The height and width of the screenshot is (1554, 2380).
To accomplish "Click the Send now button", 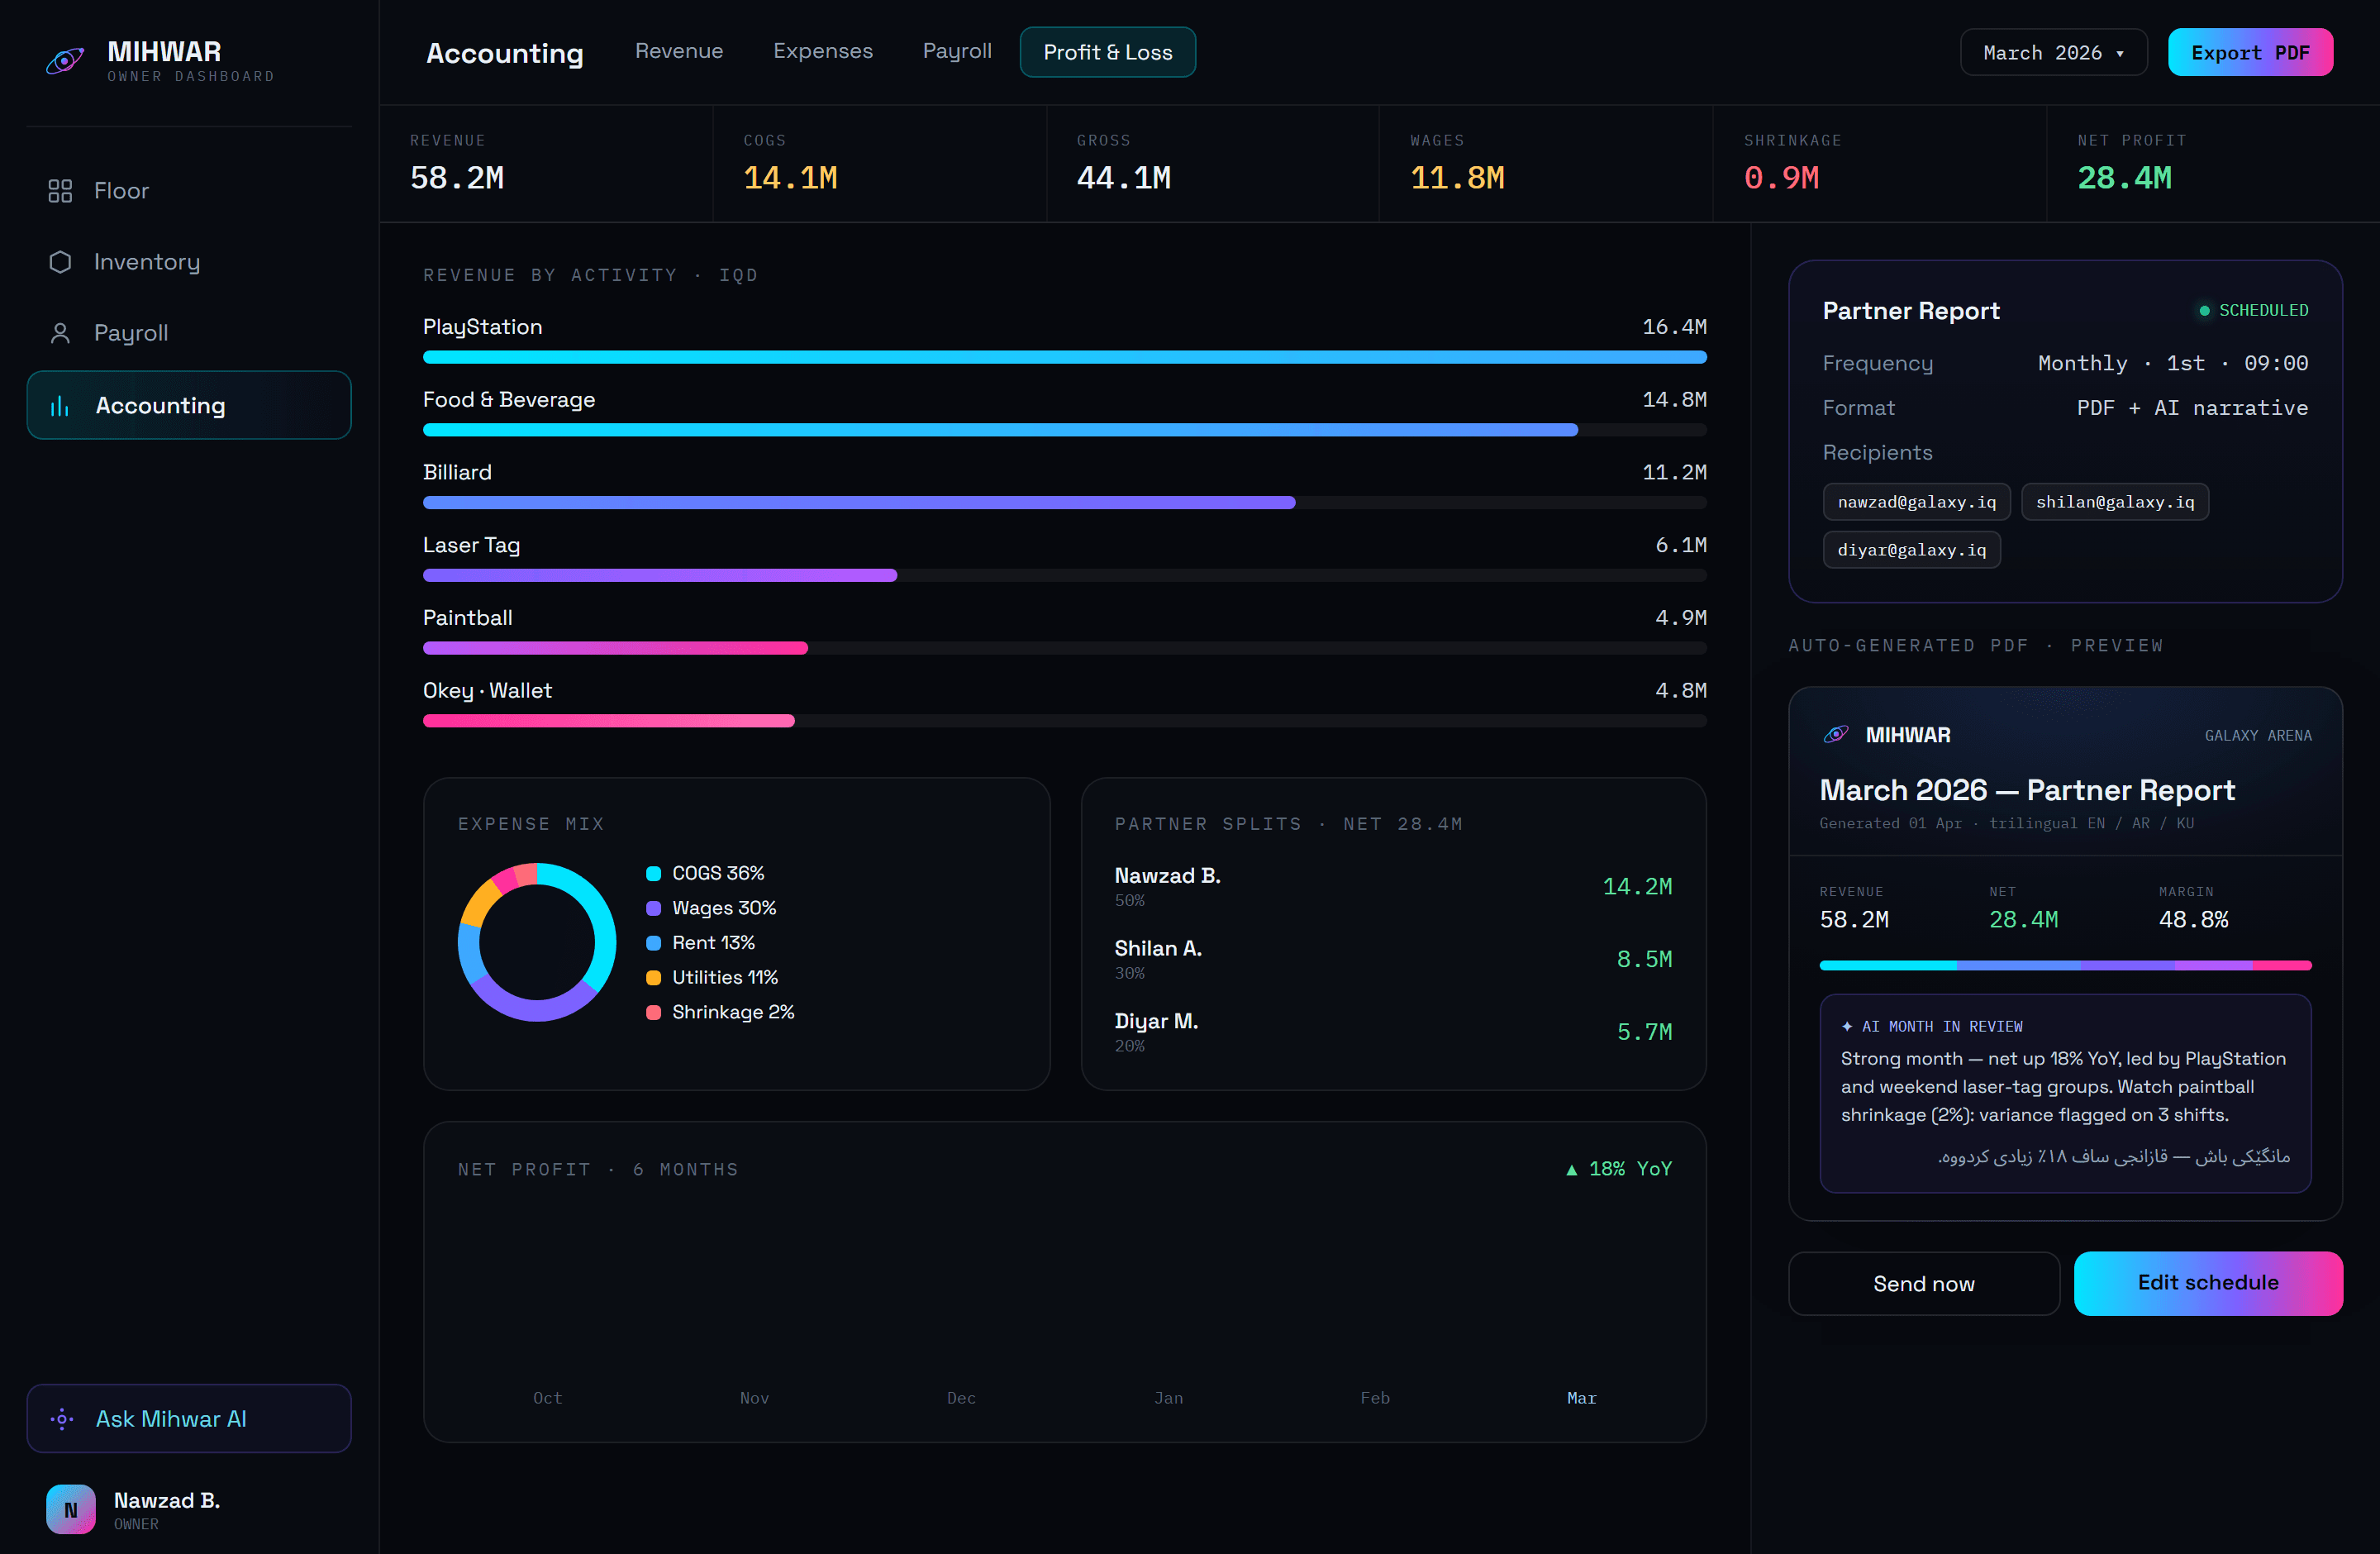I will pyautogui.click(x=1923, y=1283).
